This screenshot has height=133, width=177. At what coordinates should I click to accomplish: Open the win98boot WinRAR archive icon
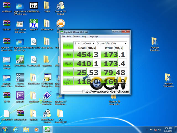point(7,5)
